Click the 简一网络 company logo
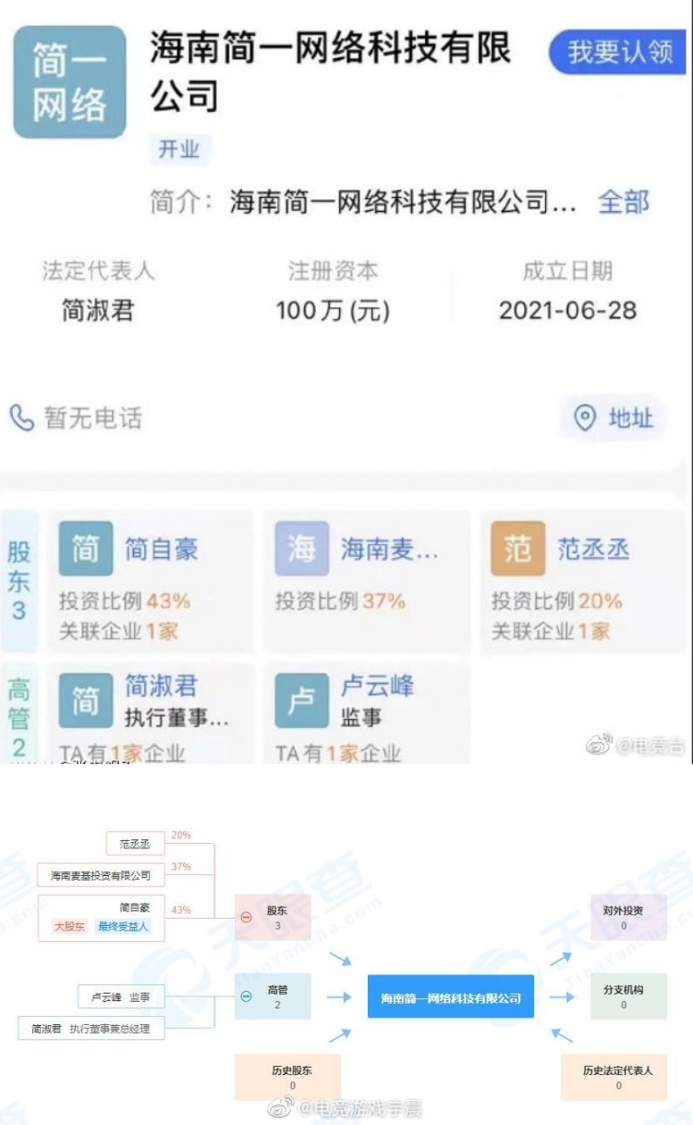The height and width of the screenshot is (1125, 693). coord(69,81)
